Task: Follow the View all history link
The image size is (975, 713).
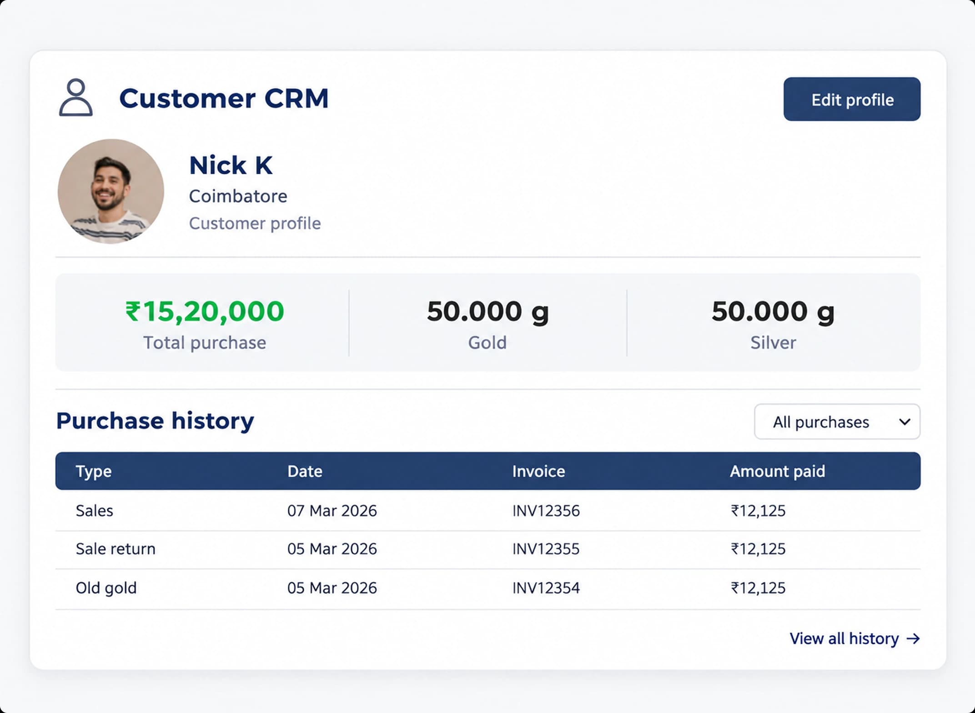Action: point(854,638)
